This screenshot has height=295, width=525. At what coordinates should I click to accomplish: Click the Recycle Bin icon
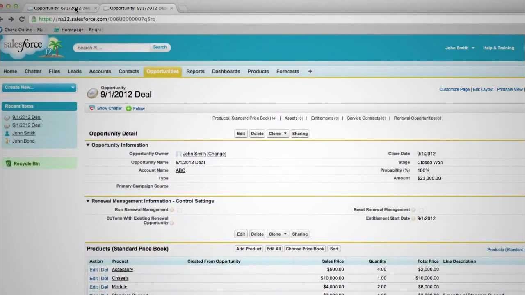coord(8,163)
